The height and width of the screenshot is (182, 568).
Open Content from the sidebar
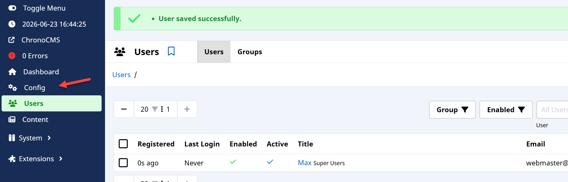pos(35,119)
